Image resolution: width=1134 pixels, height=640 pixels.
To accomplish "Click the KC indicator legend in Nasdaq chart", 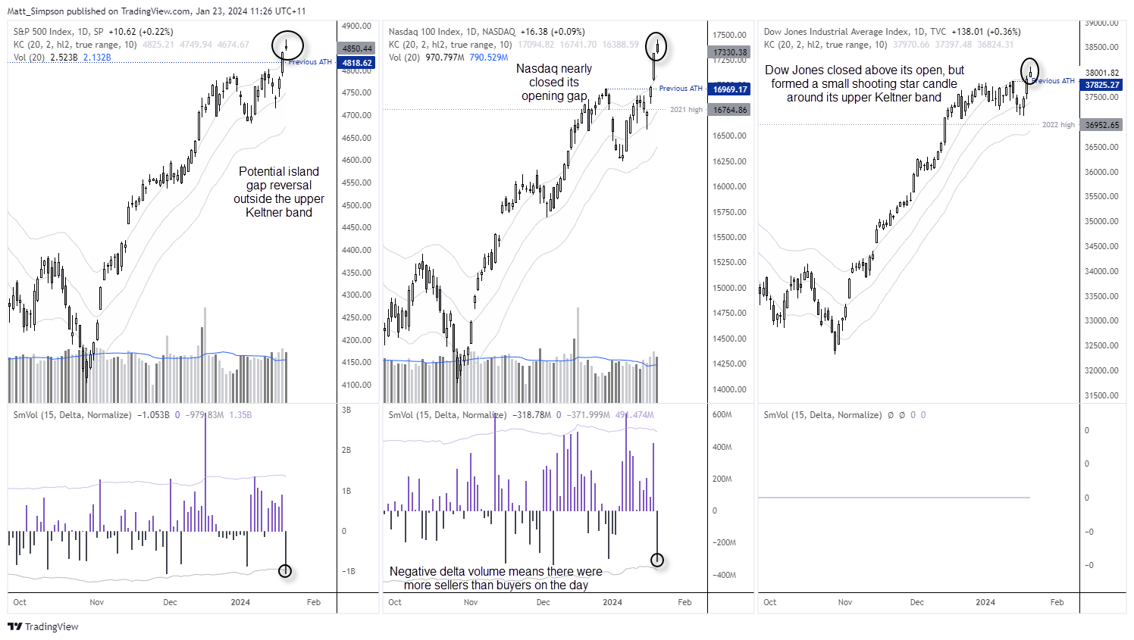I will [514, 45].
